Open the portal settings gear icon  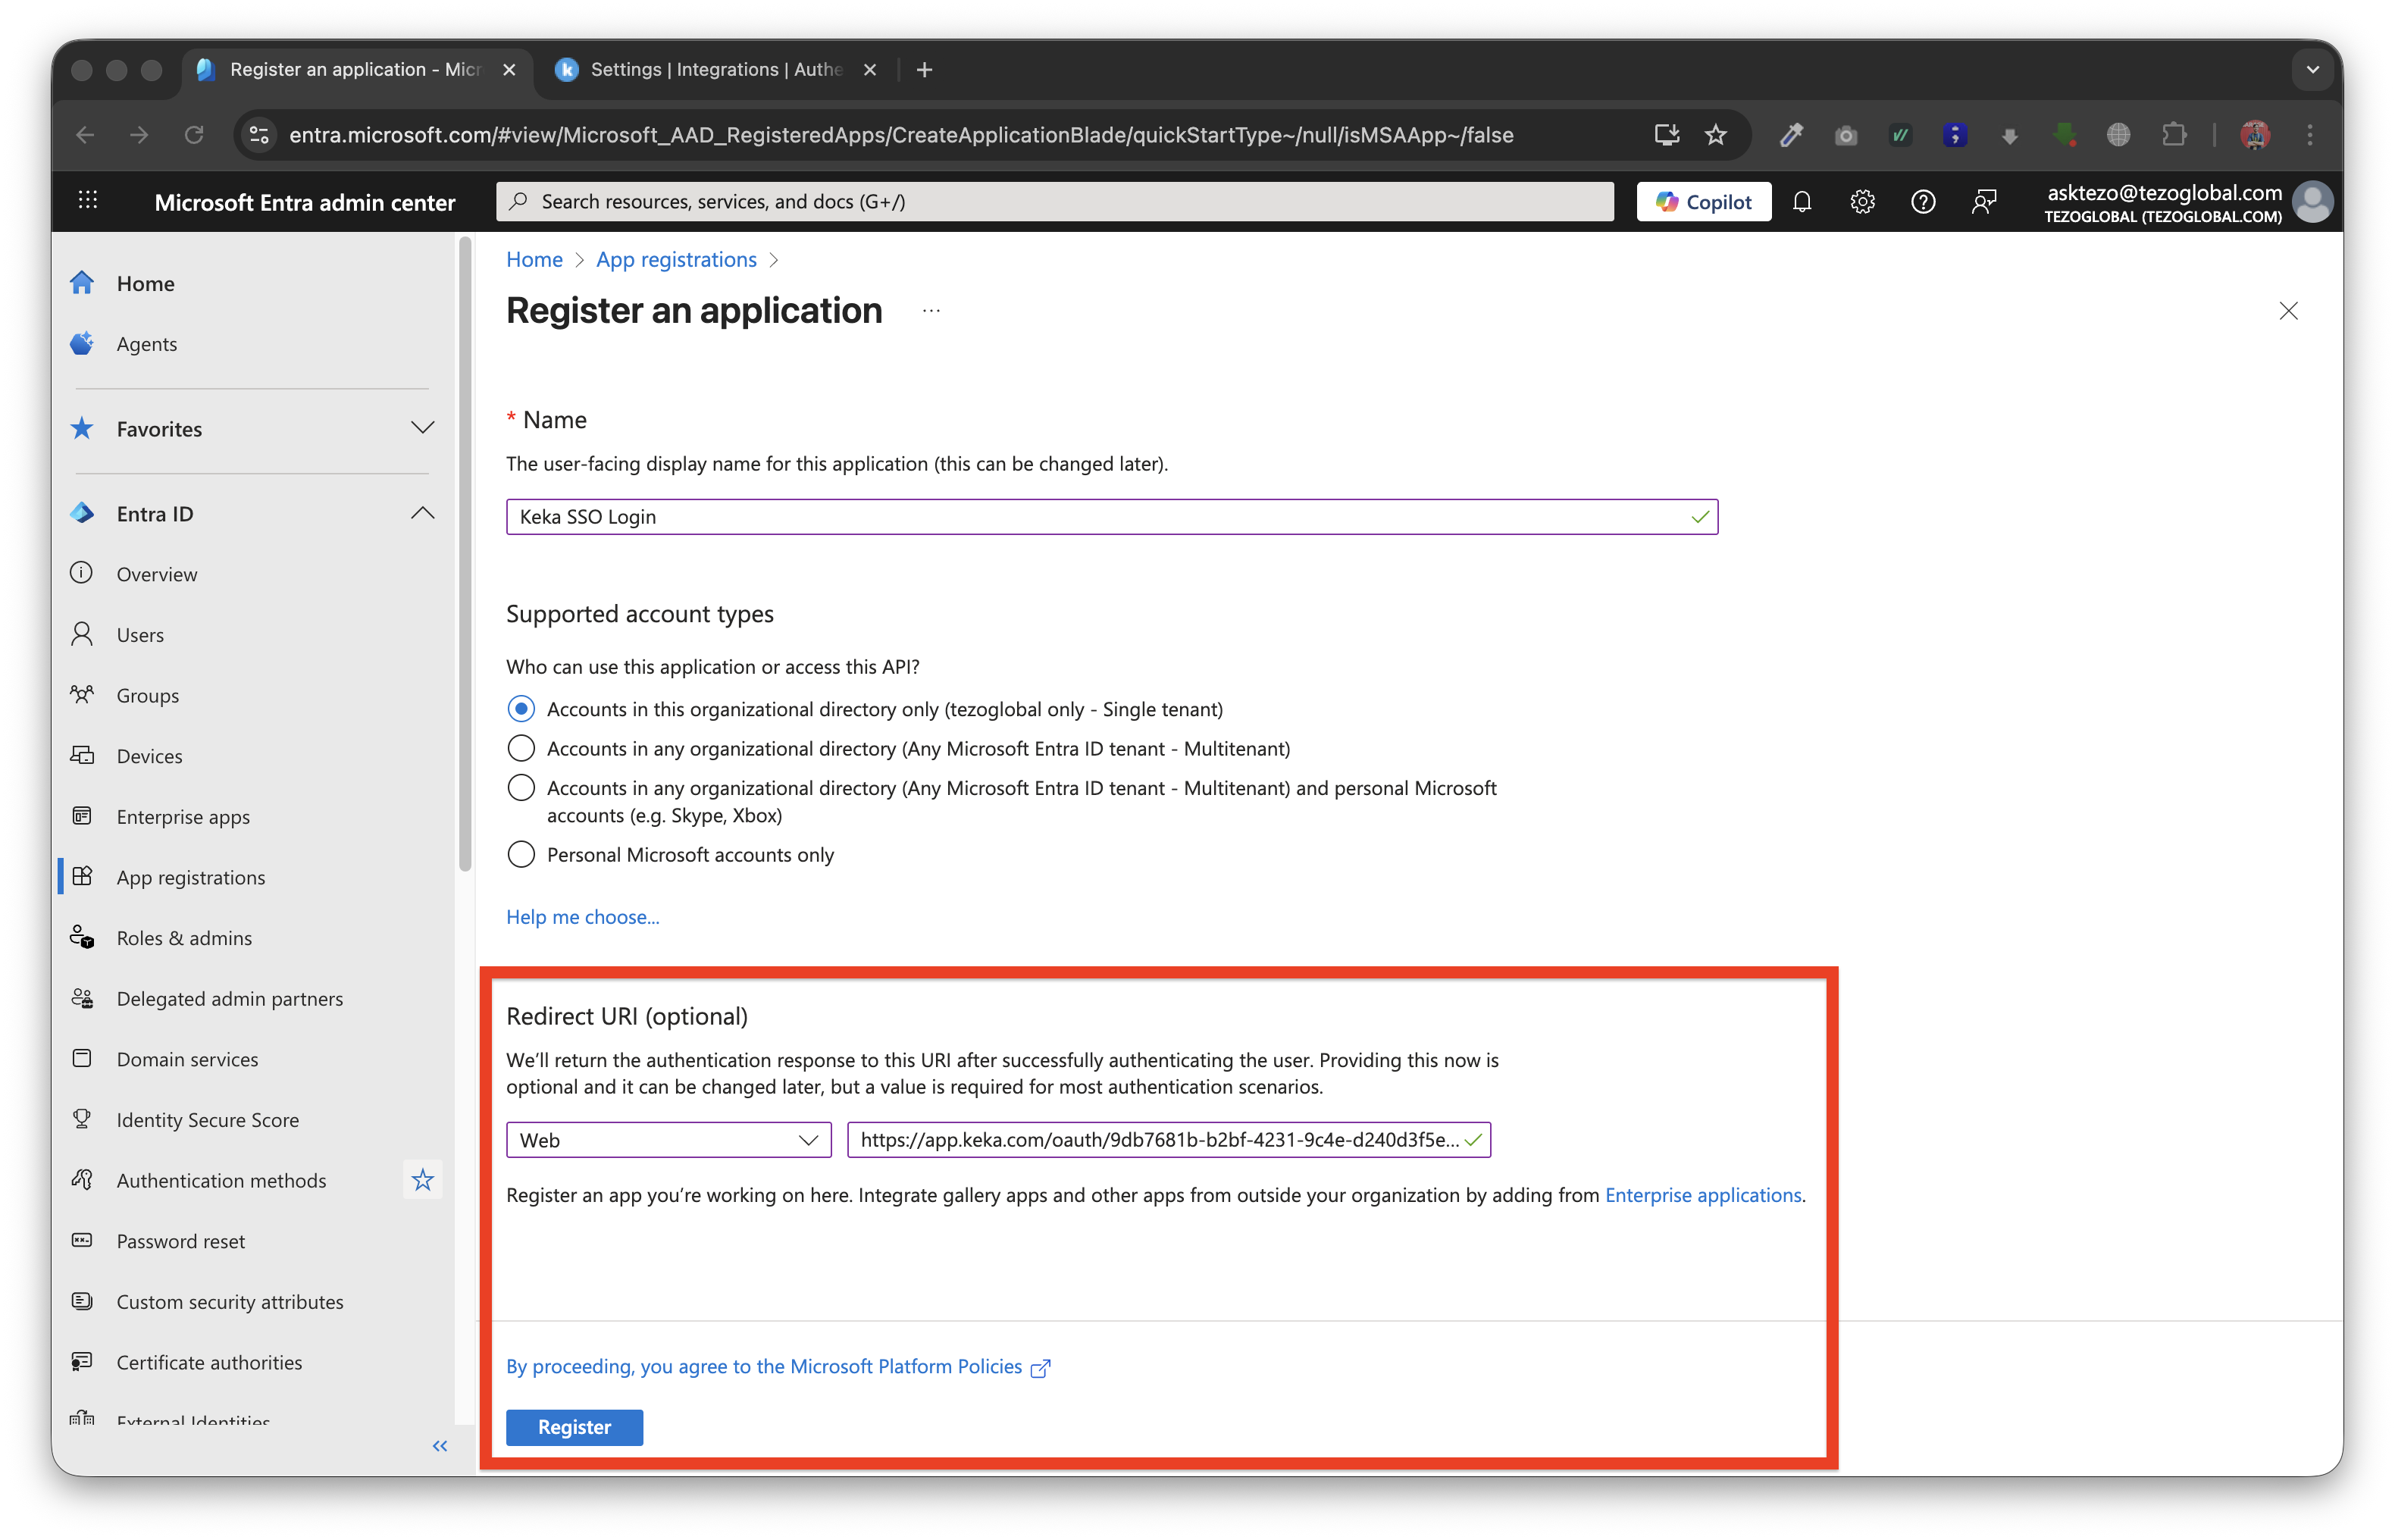point(1862,202)
